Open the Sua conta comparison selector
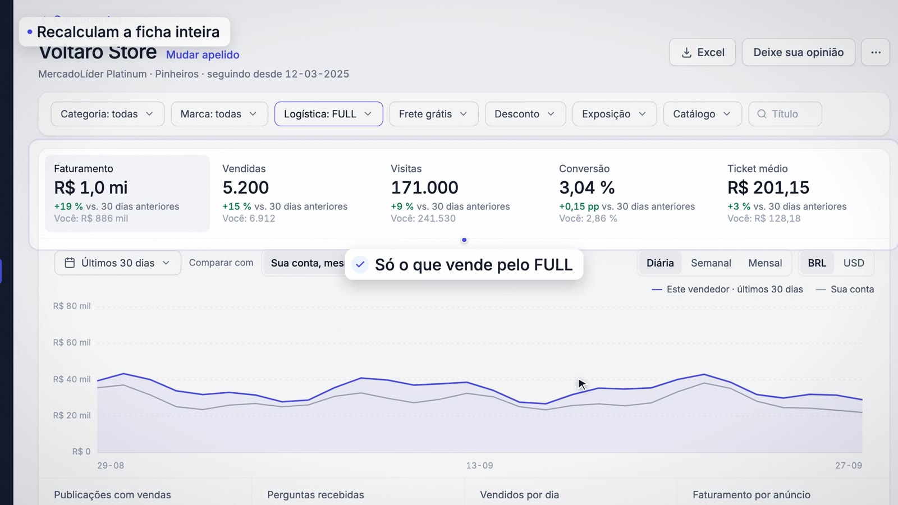This screenshot has height=505, width=898. coord(304,263)
